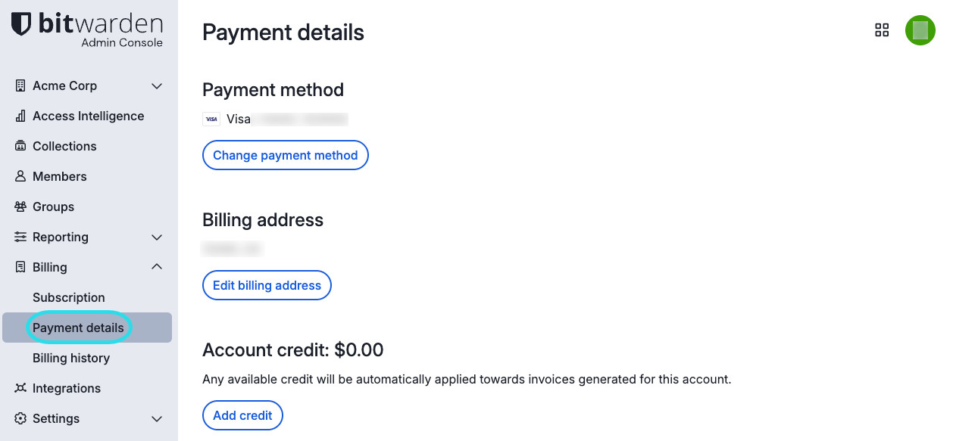Switch to the Subscription page
The height and width of the screenshot is (441, 953).
(x=69, y=297)
